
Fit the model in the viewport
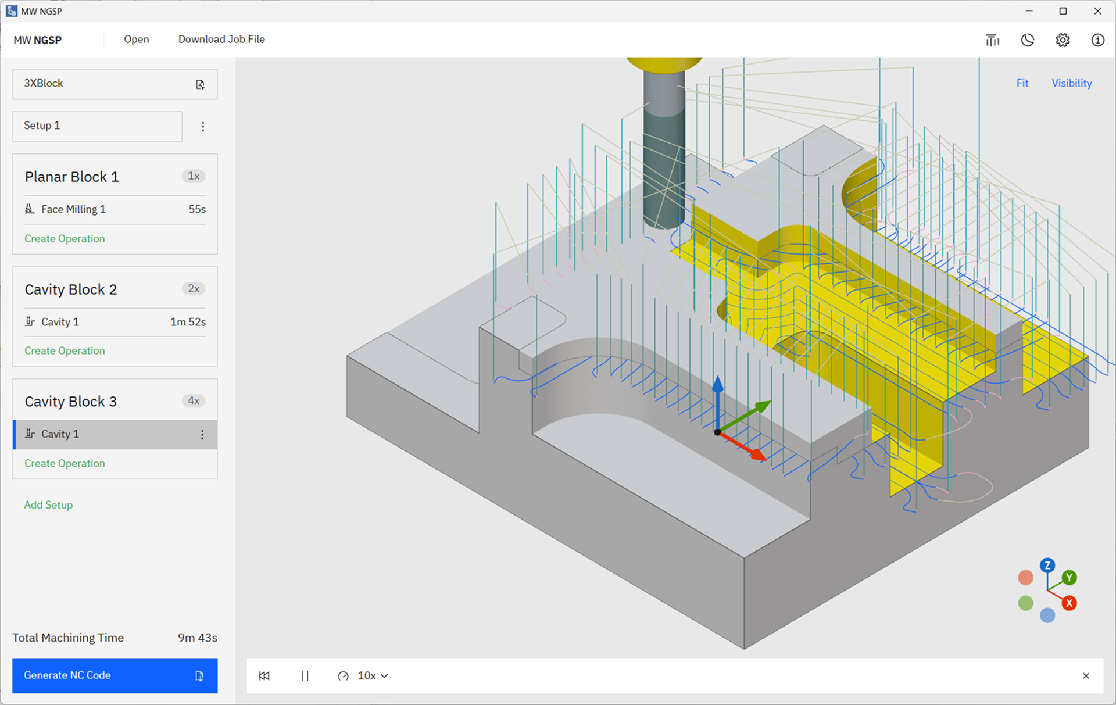coord(1022,83)
